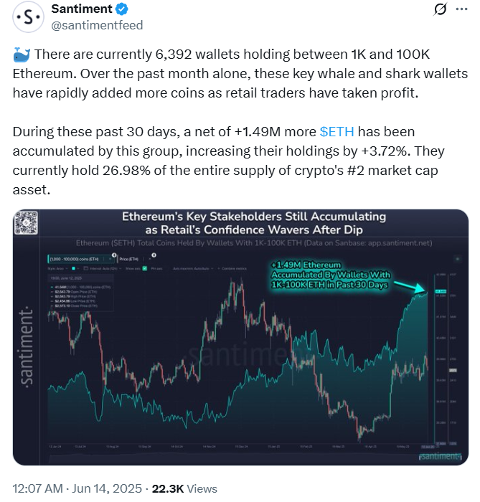The width and height of the screenshot is (480, 502).
Task: Click the calendar interval icon
Action: point(86,268)
